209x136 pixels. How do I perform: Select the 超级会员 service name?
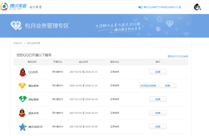coord(33,113)
